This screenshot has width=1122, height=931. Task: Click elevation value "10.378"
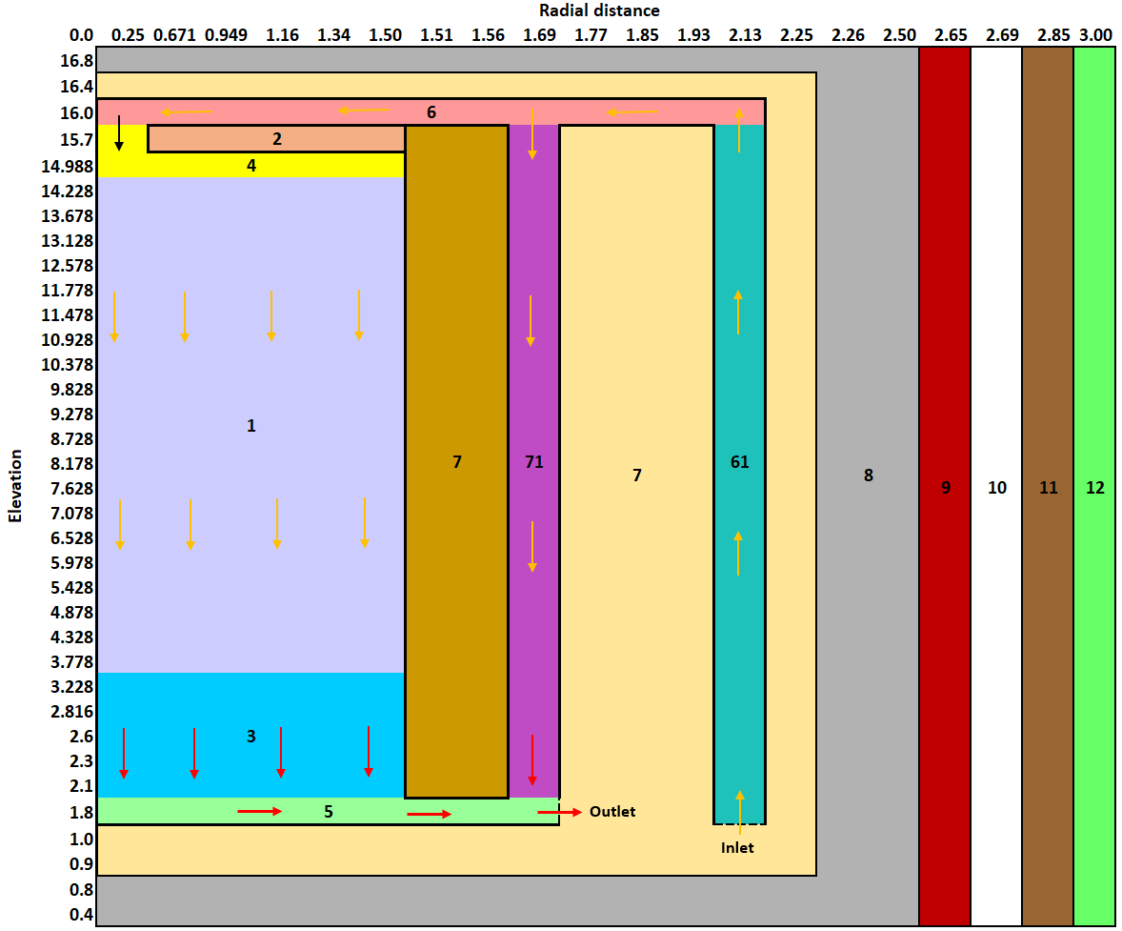68,365
